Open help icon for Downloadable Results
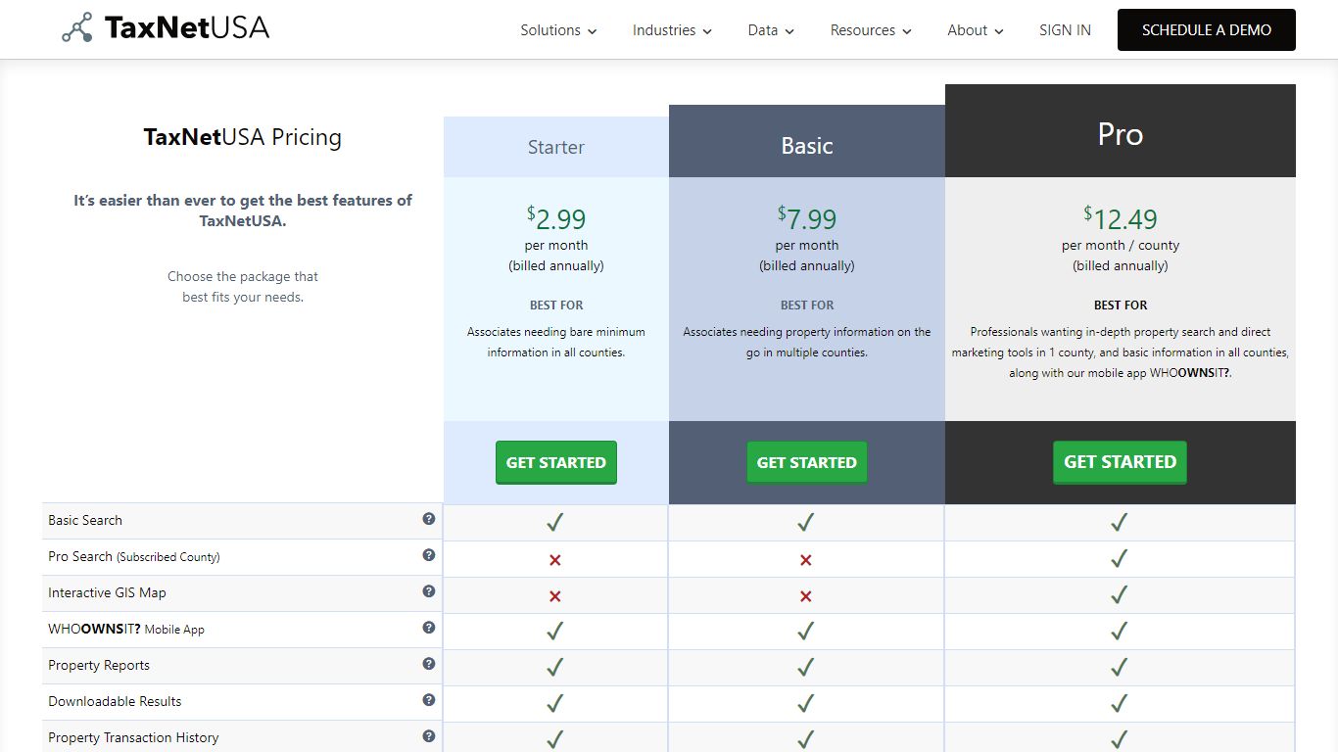Viewport: 1338px width, 752px height. coord(429,700)
